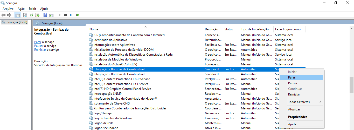The height and width of the screenshot is (130, 354).
Task: Click the vertical scrollbar thumb in services list
Action: point(352,85)
